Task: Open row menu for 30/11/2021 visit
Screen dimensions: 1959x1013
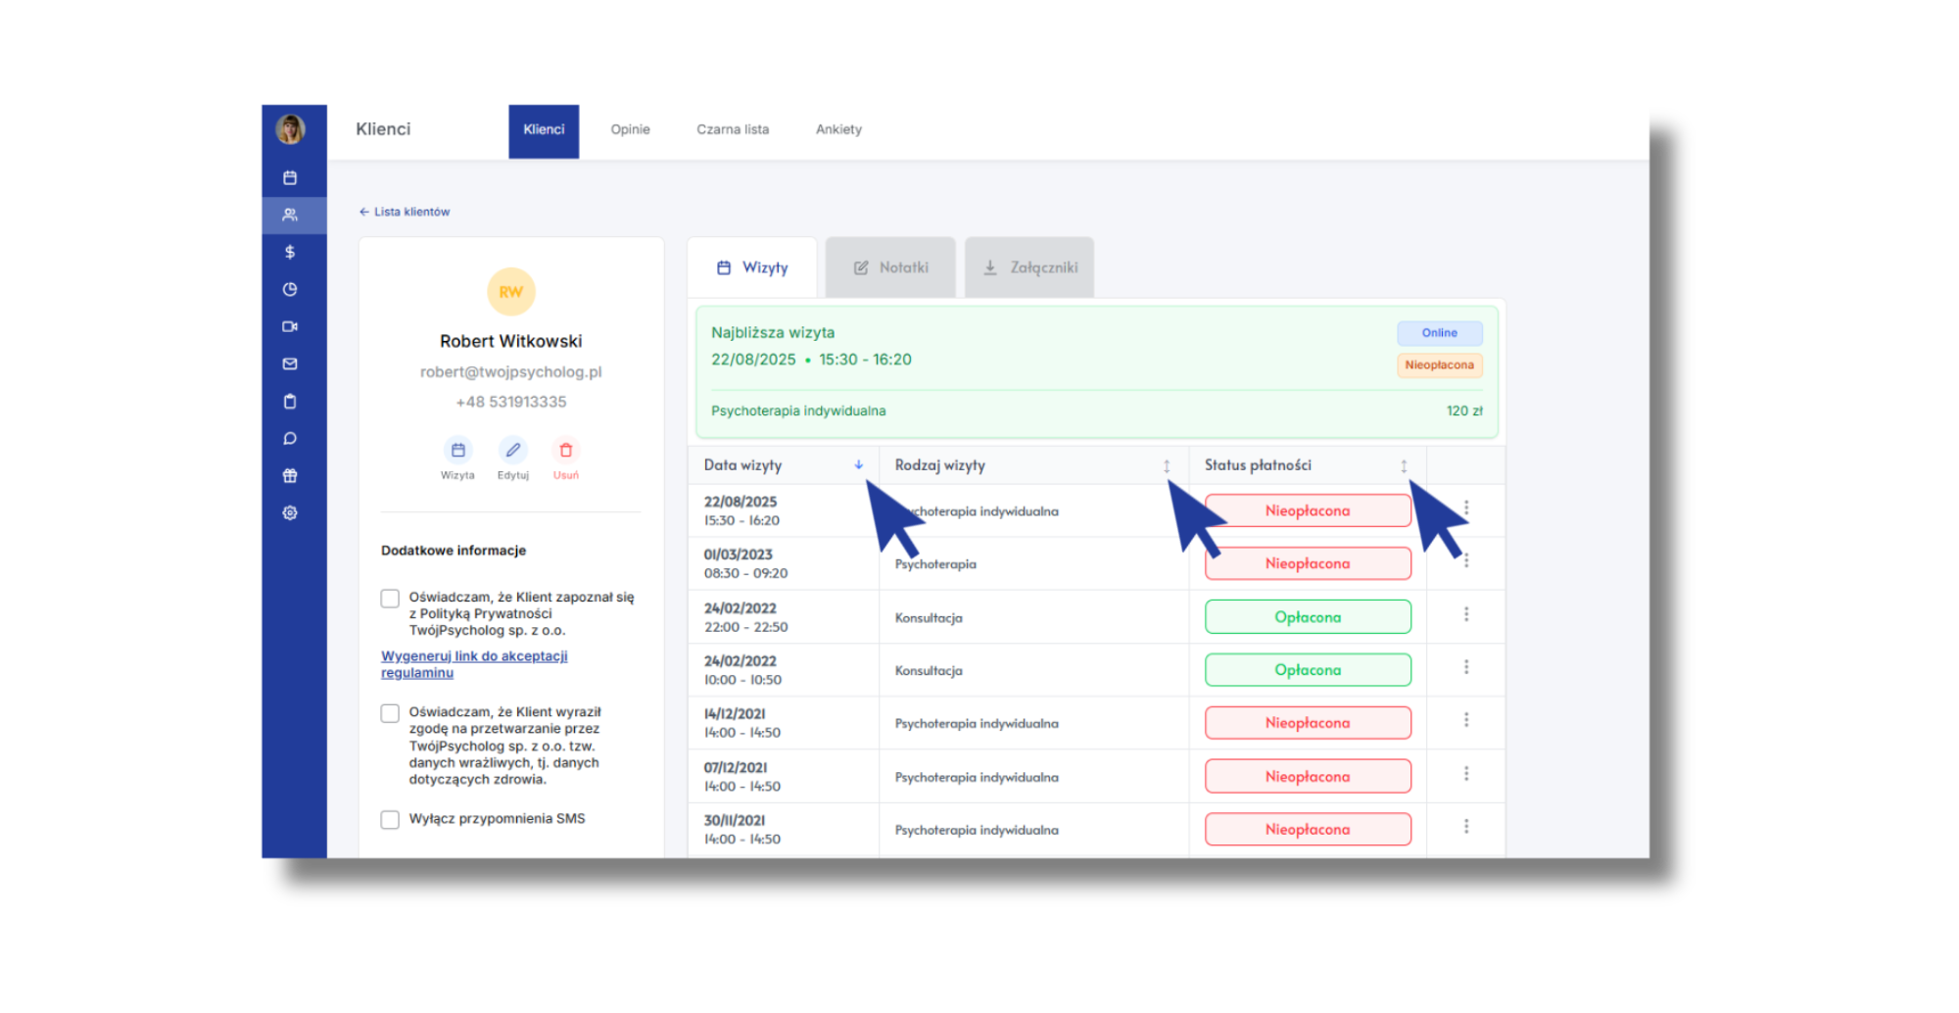Action: pyautogui.click(x=1466, y=826)
